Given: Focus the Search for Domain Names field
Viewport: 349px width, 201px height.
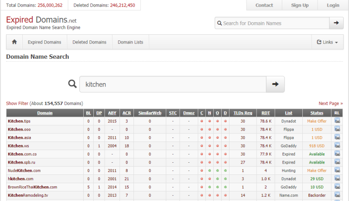Looking at the screenshot, I should 272,23.
